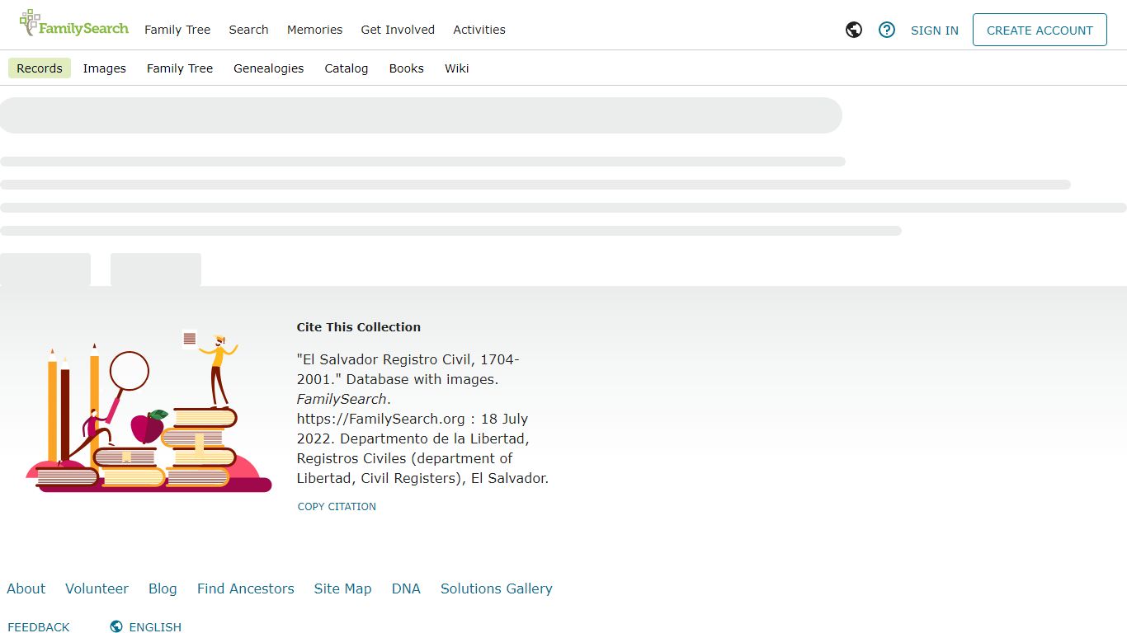
Task: Open the Family Tree main menu
Action: (x=177, y=30)
